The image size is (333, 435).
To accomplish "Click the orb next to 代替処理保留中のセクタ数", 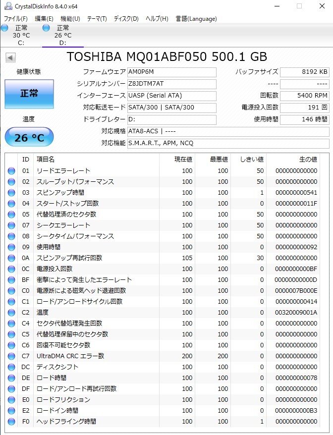I will [x=11, y=334].
